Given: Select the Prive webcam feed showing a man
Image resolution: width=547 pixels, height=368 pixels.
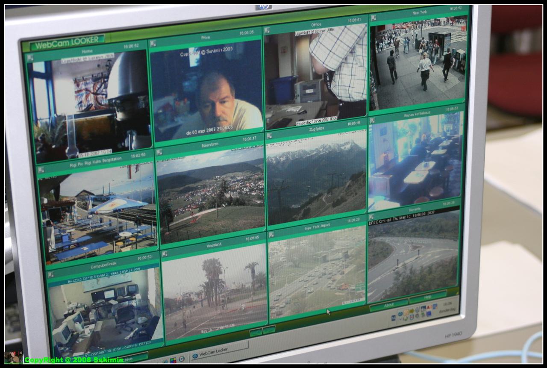Looking at the screenshot, I should tap(206, 91).
